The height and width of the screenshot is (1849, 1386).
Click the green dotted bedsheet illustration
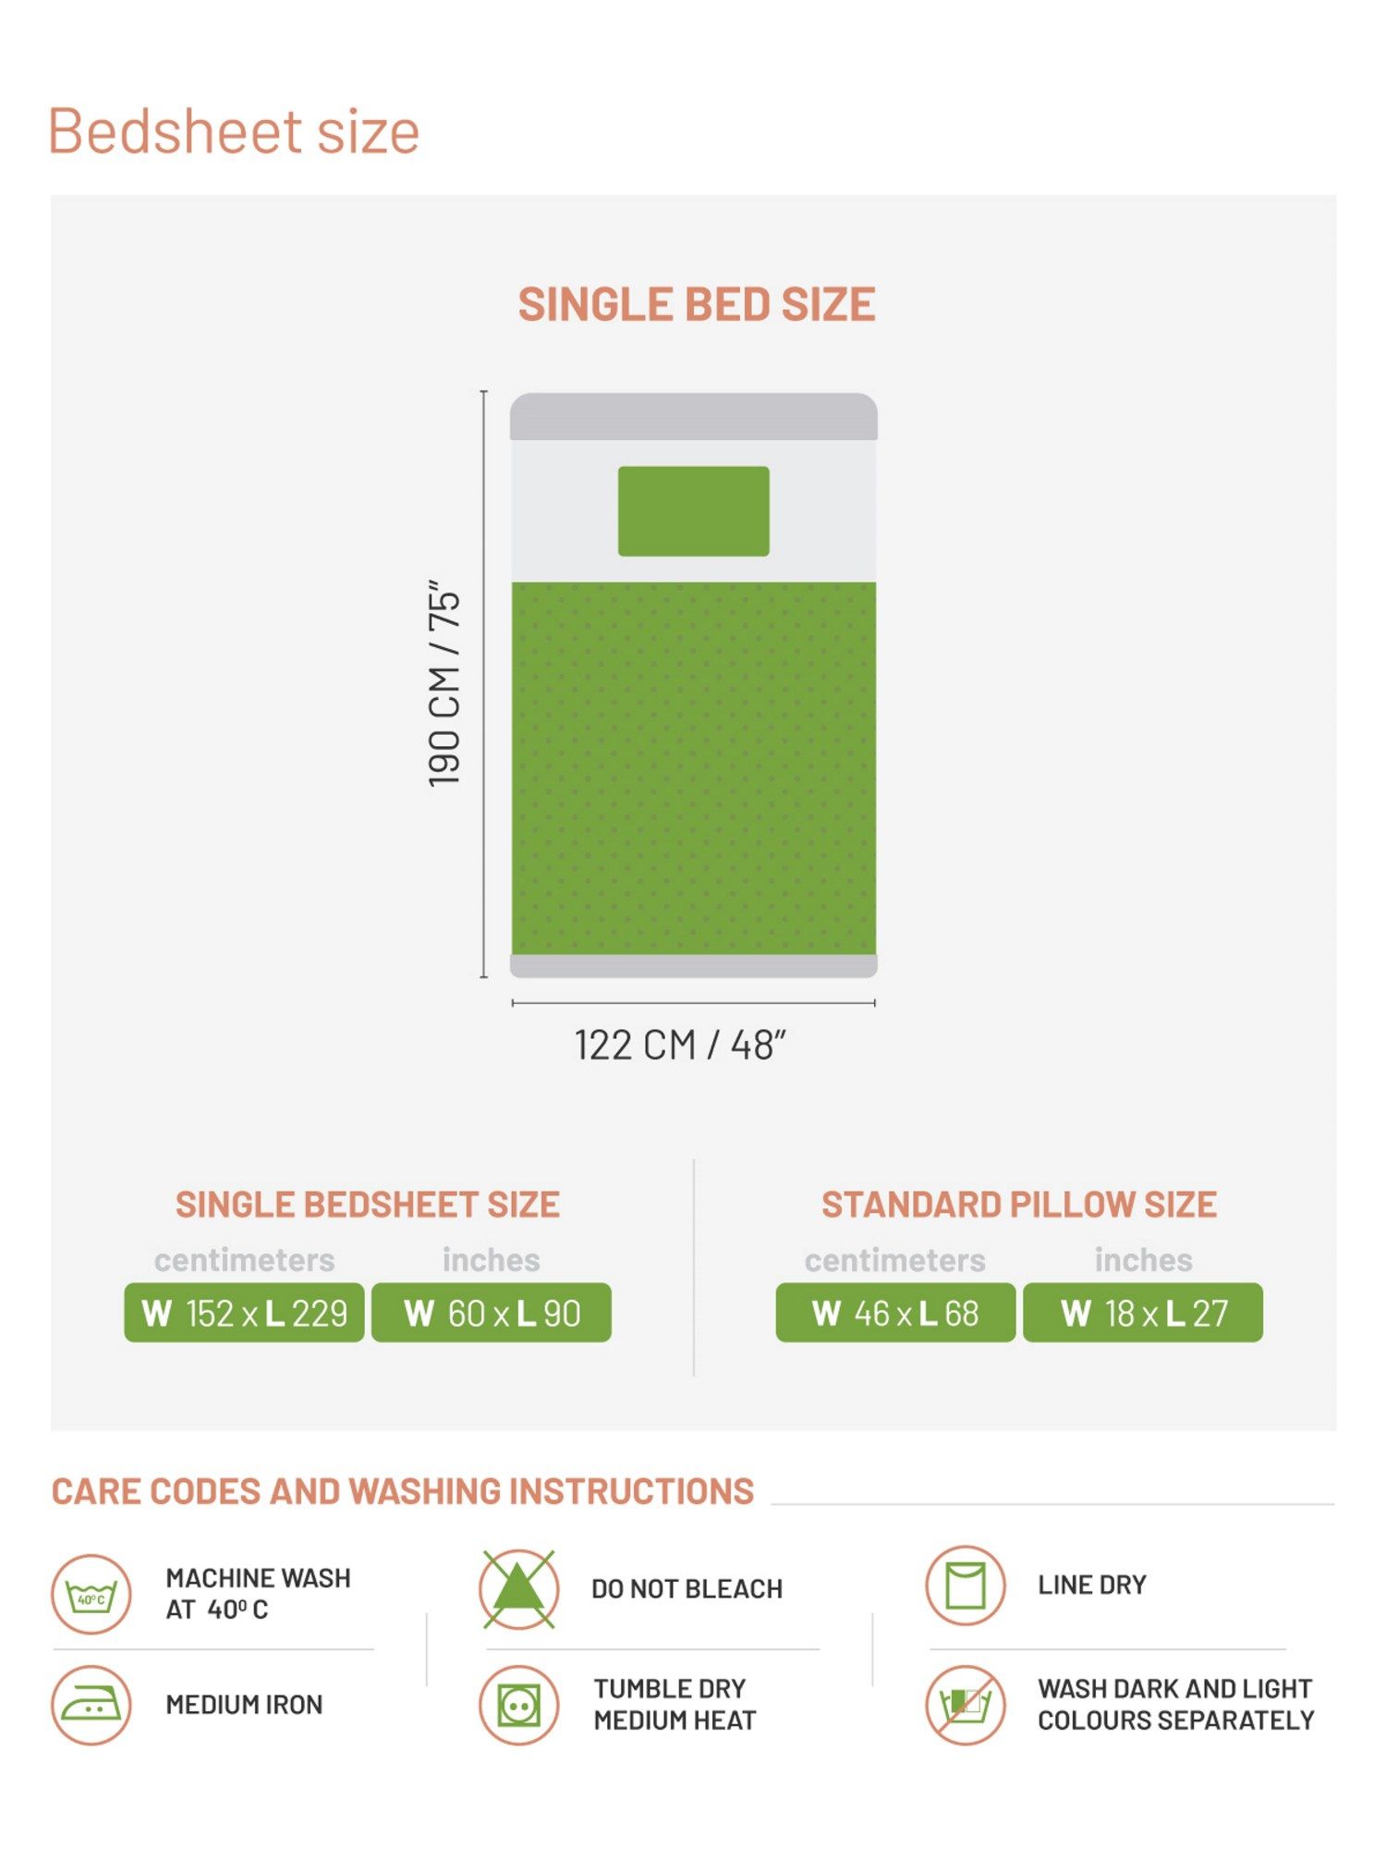693,767
